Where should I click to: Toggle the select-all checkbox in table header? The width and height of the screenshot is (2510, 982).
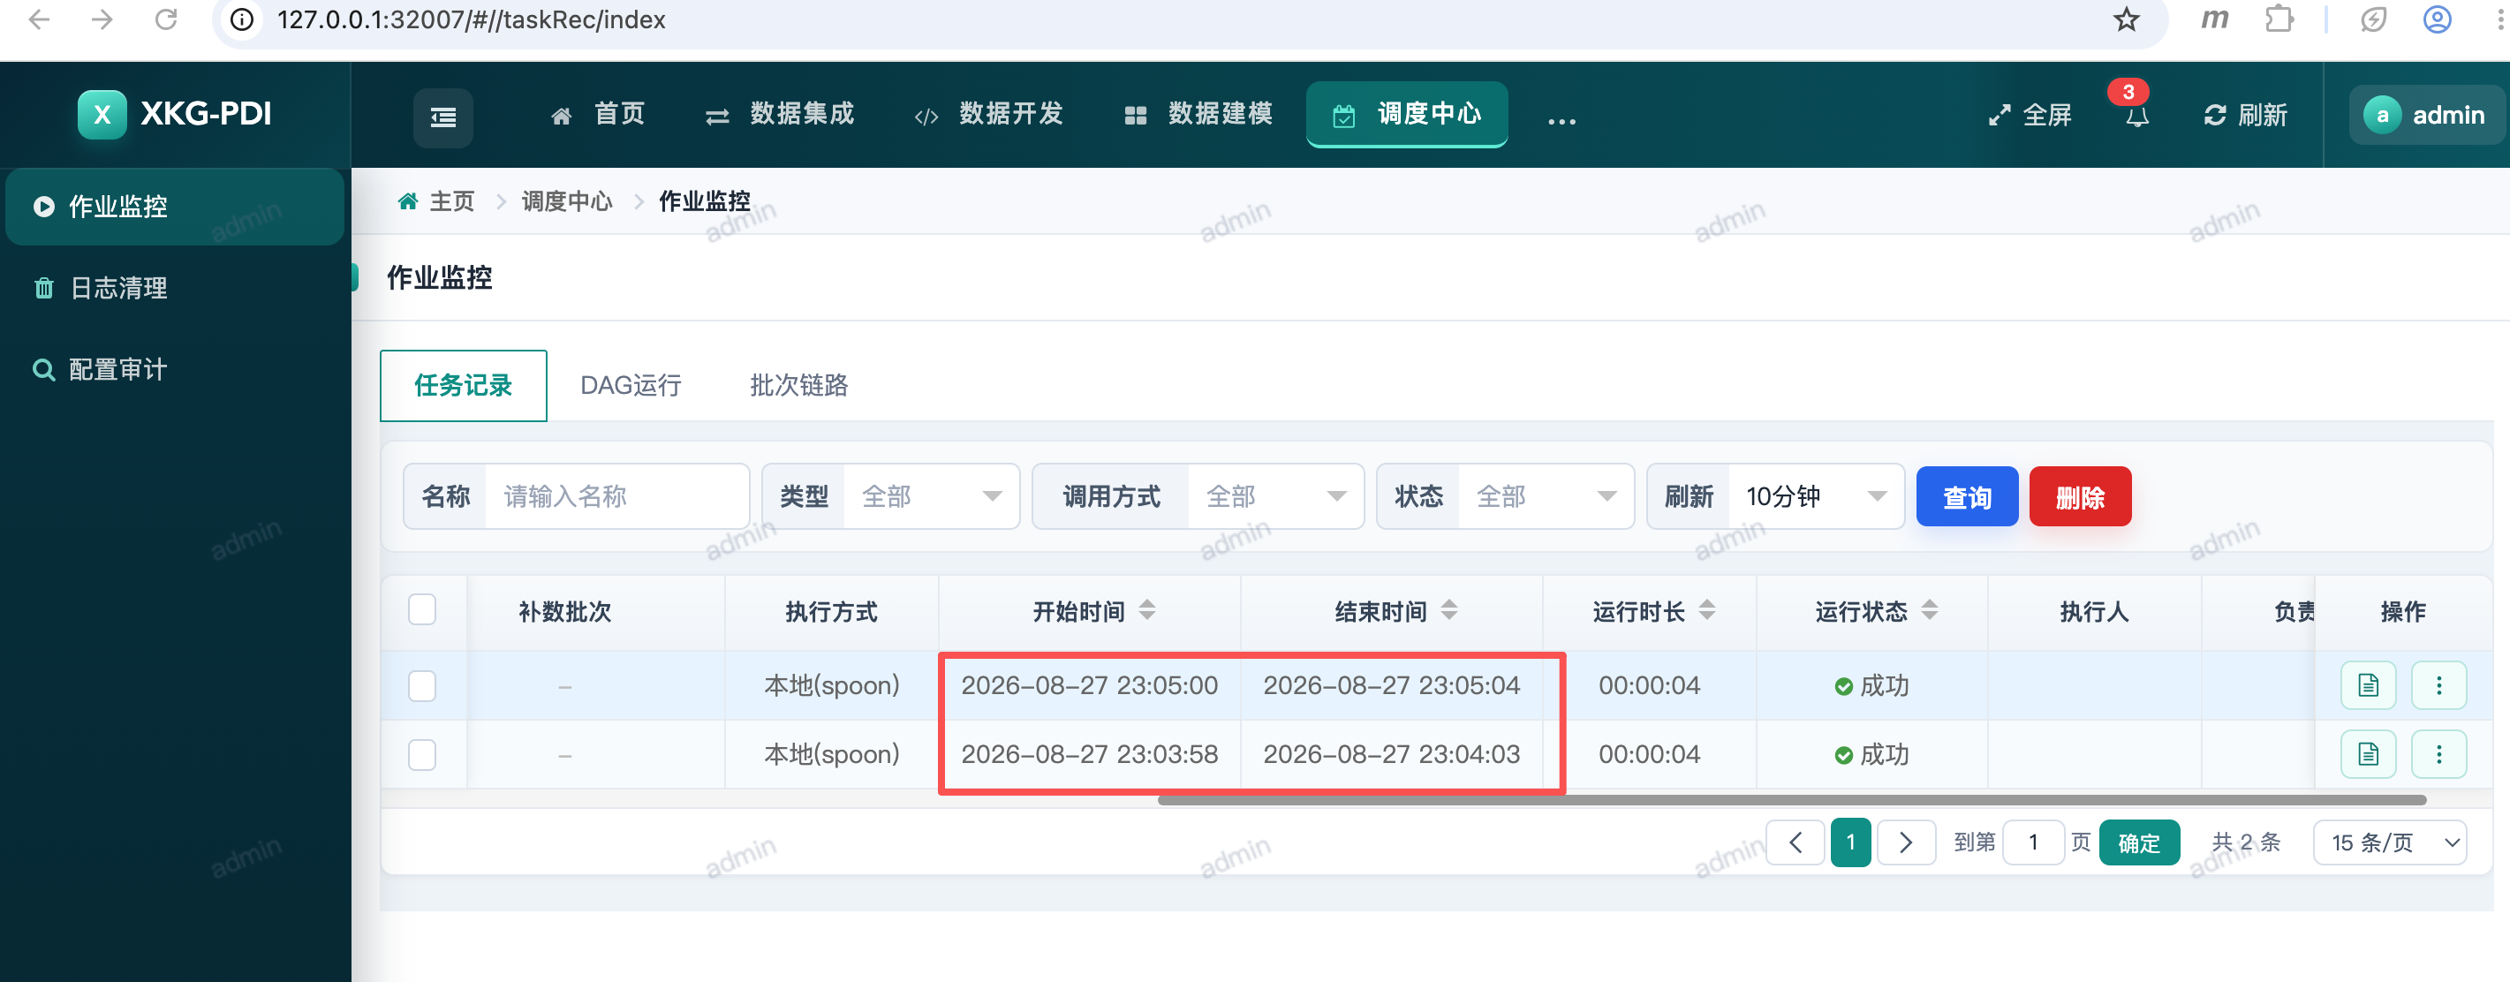(422, 610)
